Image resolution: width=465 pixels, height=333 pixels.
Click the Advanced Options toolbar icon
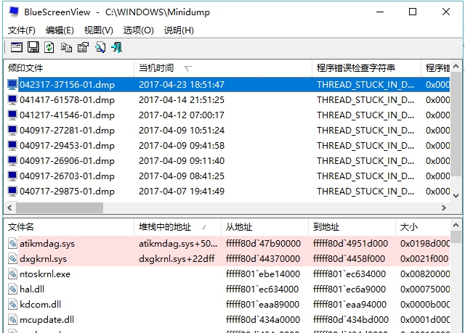click(17, 47)
